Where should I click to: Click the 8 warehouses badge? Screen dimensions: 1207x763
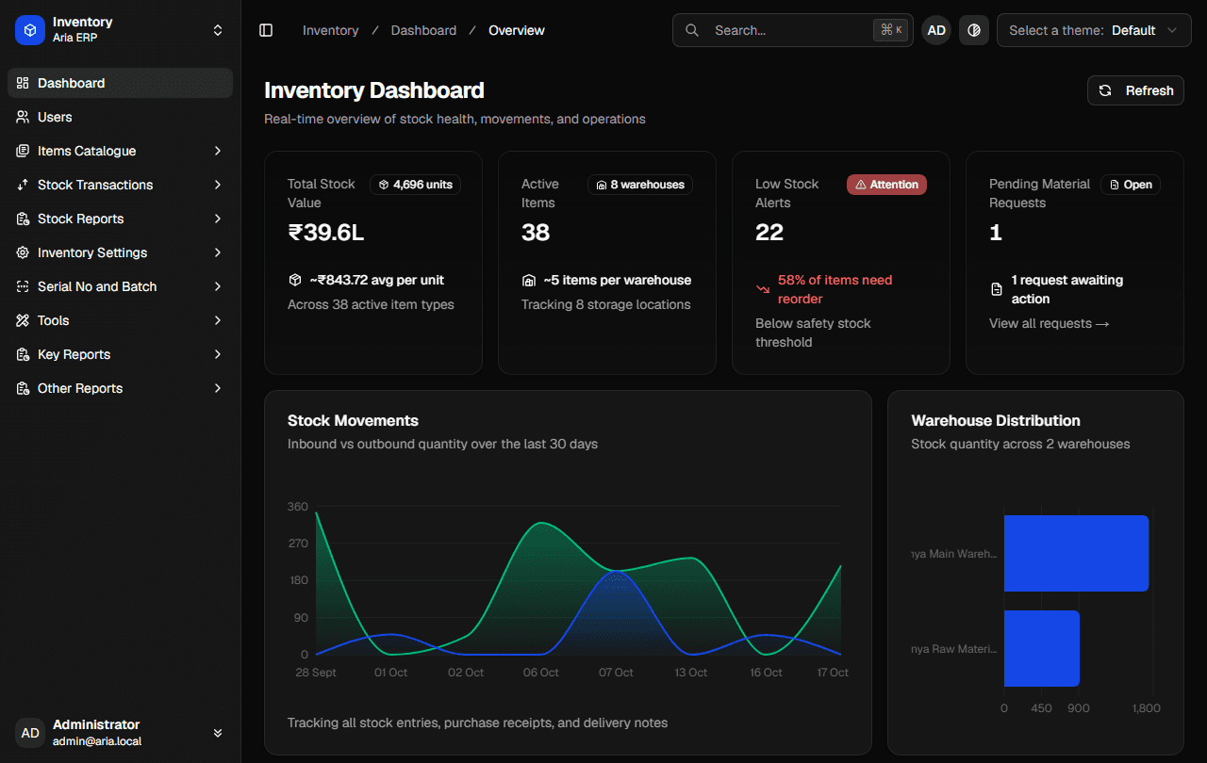[x=640, y=185]
